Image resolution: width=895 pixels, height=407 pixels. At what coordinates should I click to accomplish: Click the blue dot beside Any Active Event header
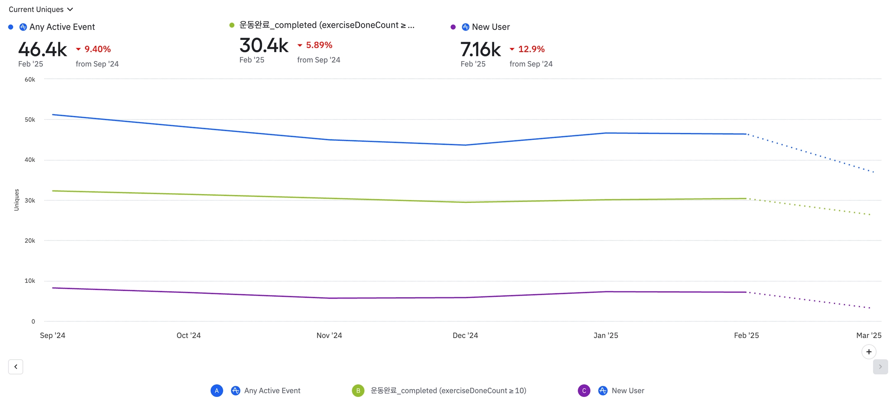11,27
